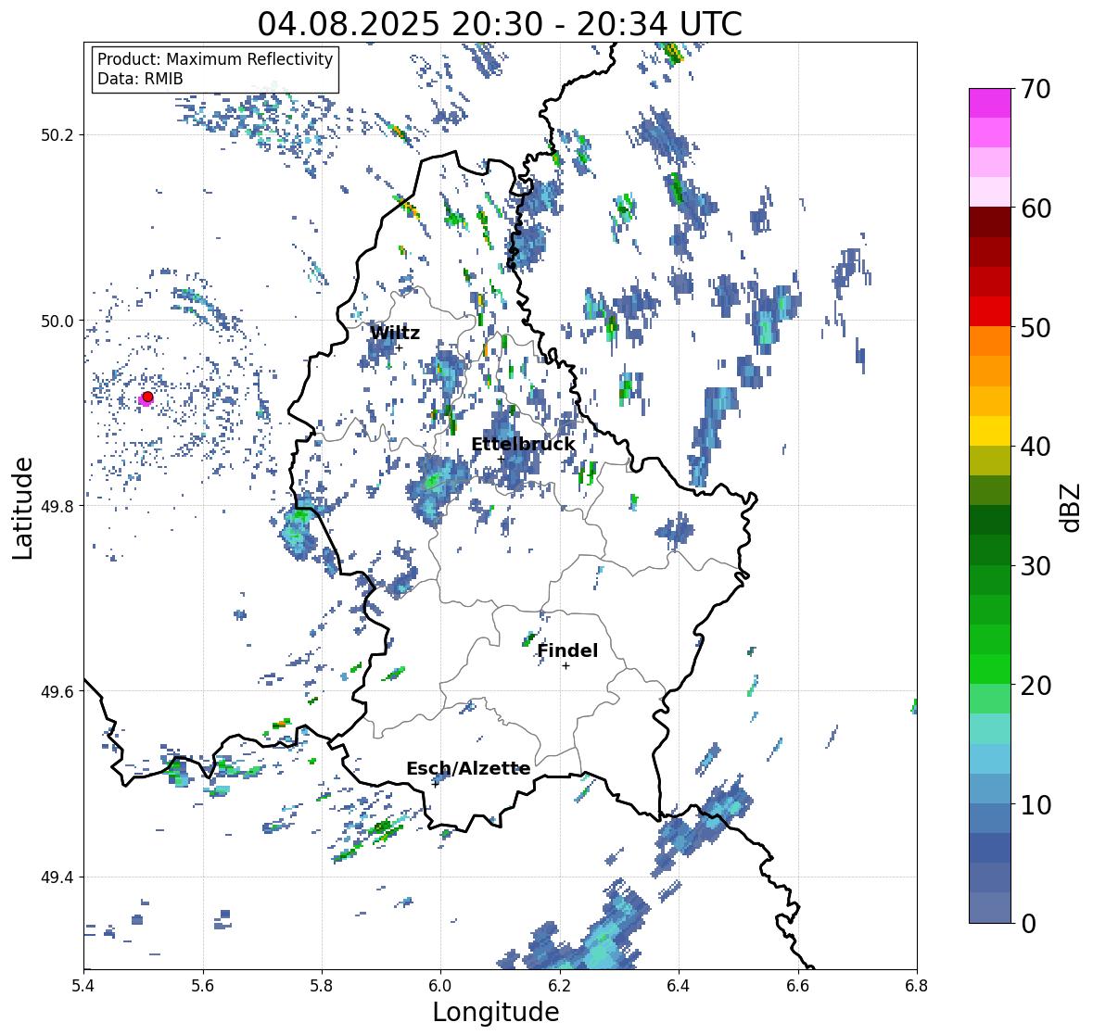Click the 5.8 longitude tick label
The width and height of the screenshot is (1093, 1035).
pos(322,985)
